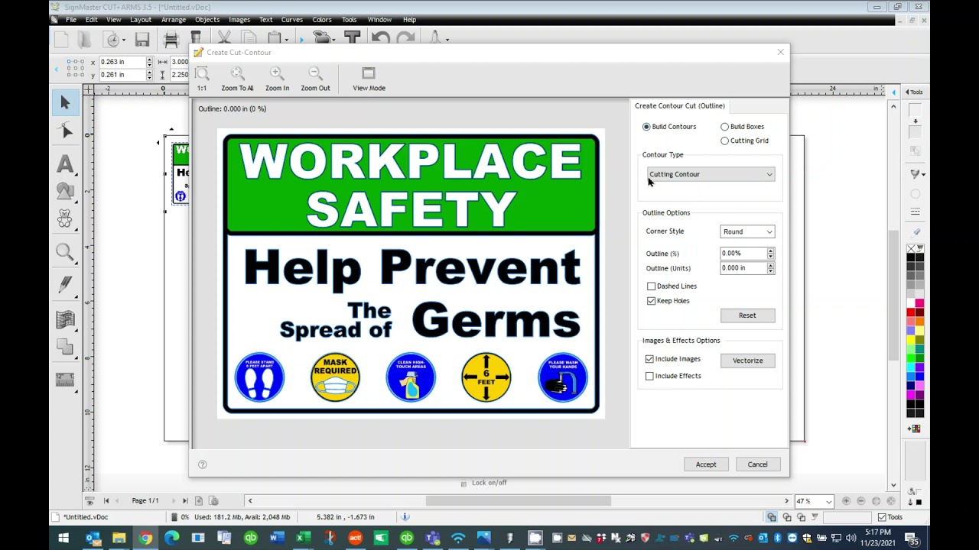
Task: Click the Outline (%) value field
Action: click(743, 254)
